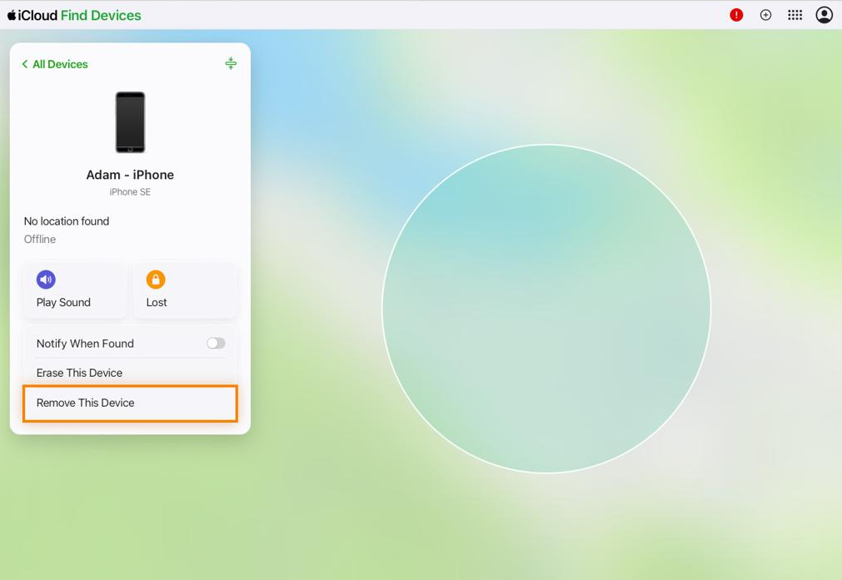Click the No location found text
This screenshot has width=842, height=580.
[x=67, y=221]
